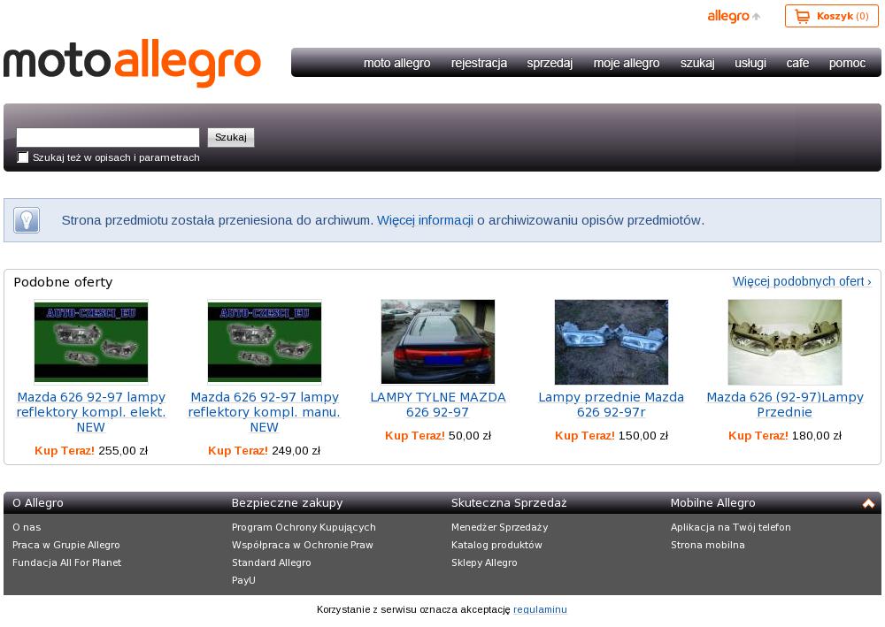The width and height of the screenshot is (885, 627).
Task: Open the 'regulaminu' terms link
Action: pyautogui.click(x=540, y=609)
